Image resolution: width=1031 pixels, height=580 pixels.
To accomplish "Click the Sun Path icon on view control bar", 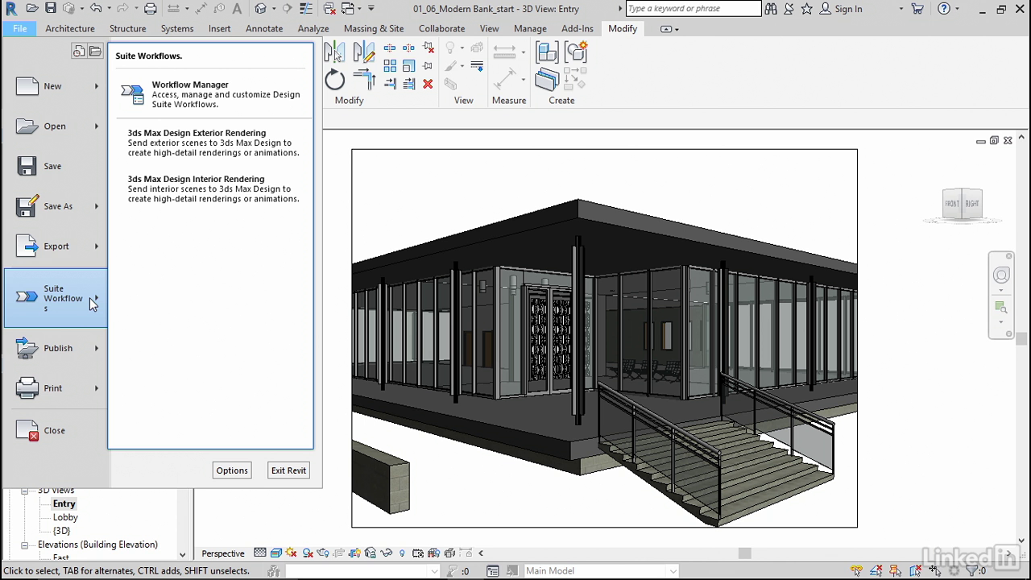I will pyautogui.click(x=292, y=553).
